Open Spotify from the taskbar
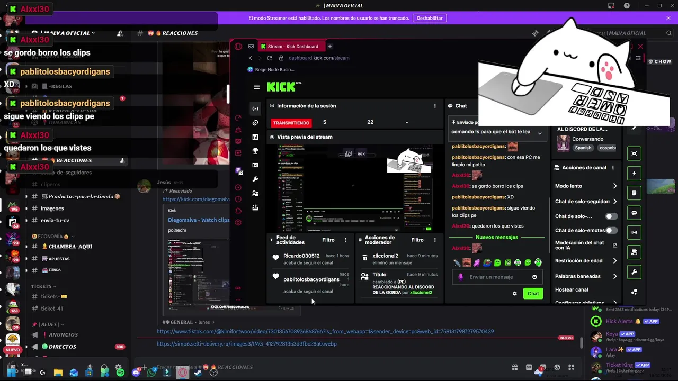The image size is (678, 381). (120, 372)
